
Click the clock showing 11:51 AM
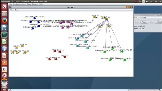pos(154,1)
